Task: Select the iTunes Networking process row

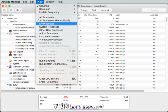Action: click(83, 43)
